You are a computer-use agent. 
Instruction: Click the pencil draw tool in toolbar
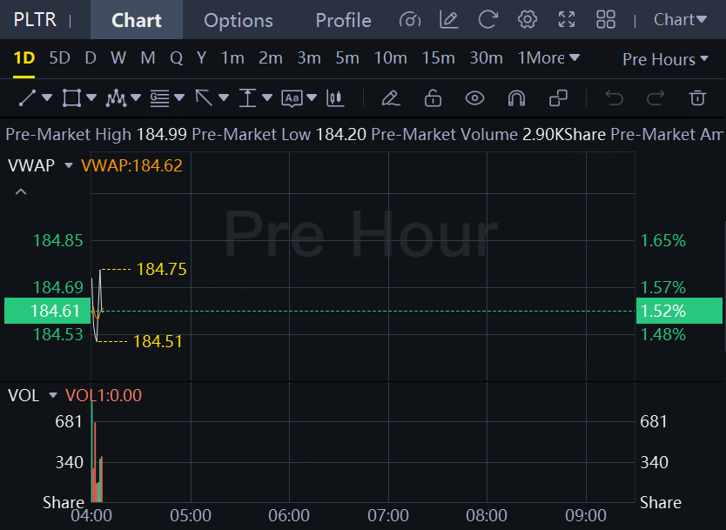pos(391,98)
